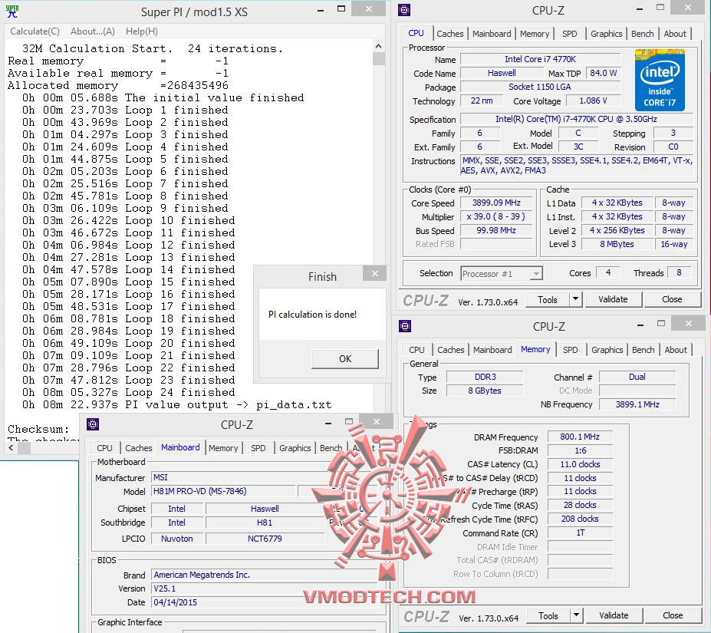The width and height of the screenshot is (711, 633).
Task: Switch to the Bench tab
Action: 643,33
